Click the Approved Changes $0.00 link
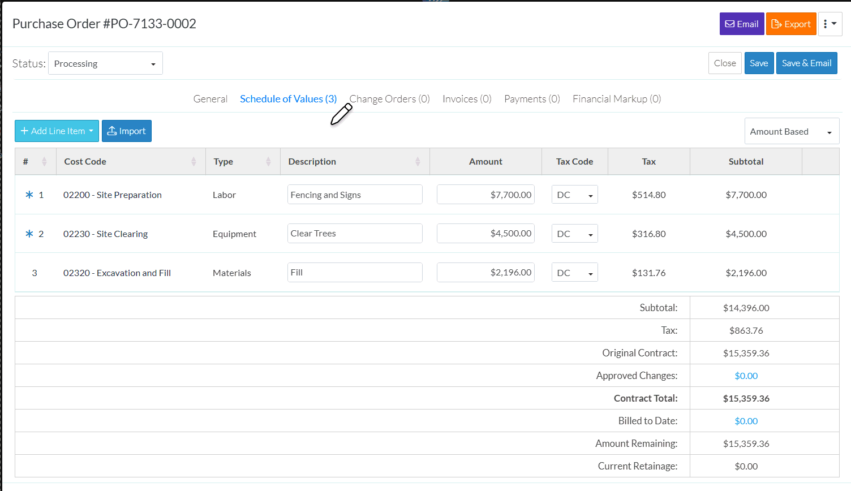Image resolution: width=851 pixels, height=491 pixels. [x=746, y=376]
